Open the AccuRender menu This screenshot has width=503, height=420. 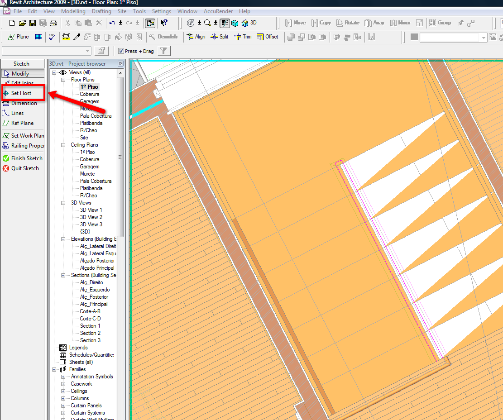(x=218, y=11)
